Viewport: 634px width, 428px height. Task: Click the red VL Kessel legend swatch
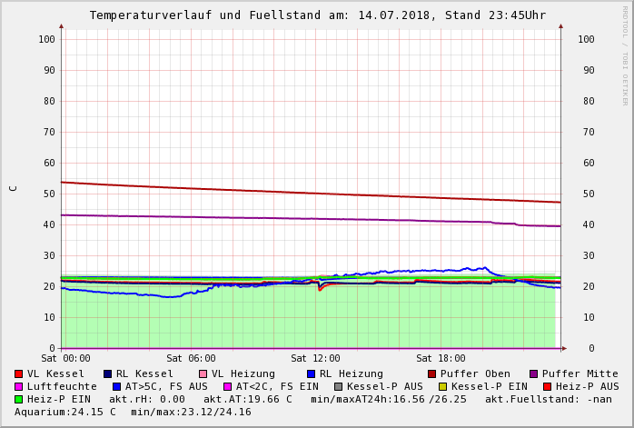pos(19,374)
